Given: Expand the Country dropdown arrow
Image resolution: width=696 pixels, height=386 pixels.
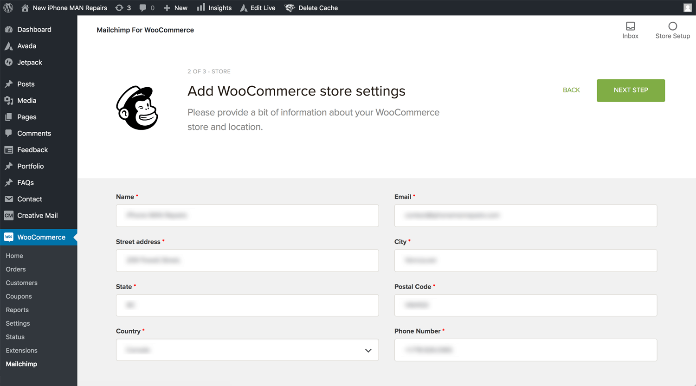Looking at the screenshot, I should coord(368,350).
